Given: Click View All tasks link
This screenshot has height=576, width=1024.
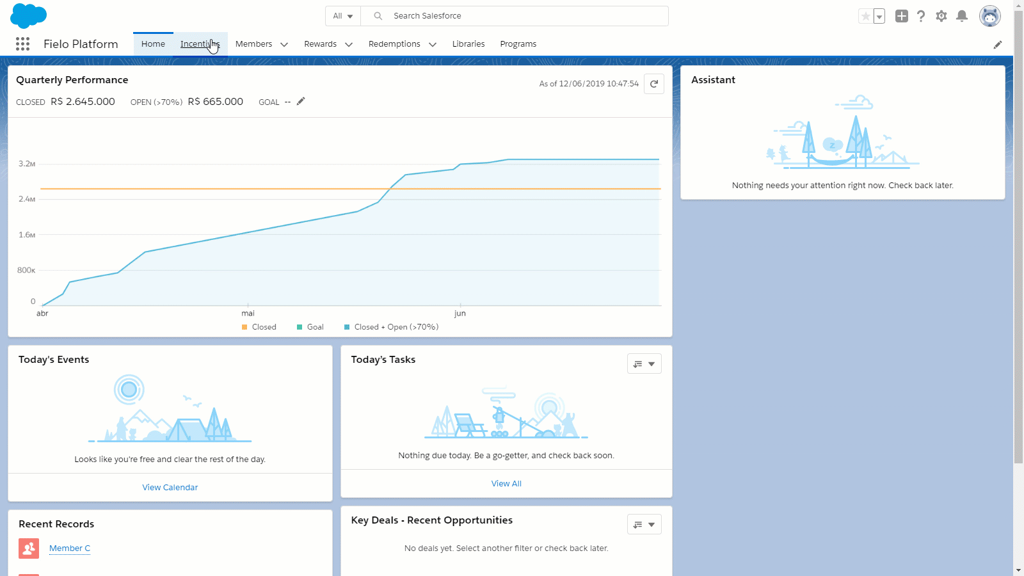Looking at the screenshot, I should [x=506, y=484].
